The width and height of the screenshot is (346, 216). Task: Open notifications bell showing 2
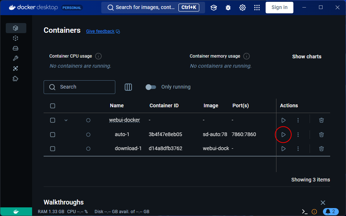tap(331, 212)
